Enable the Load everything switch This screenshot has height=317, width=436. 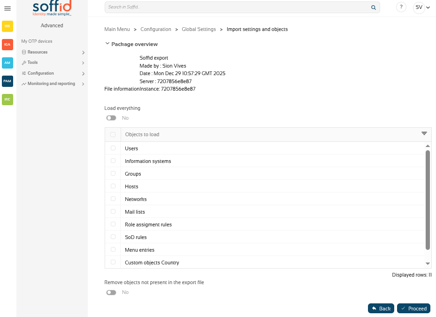[111, 118]
